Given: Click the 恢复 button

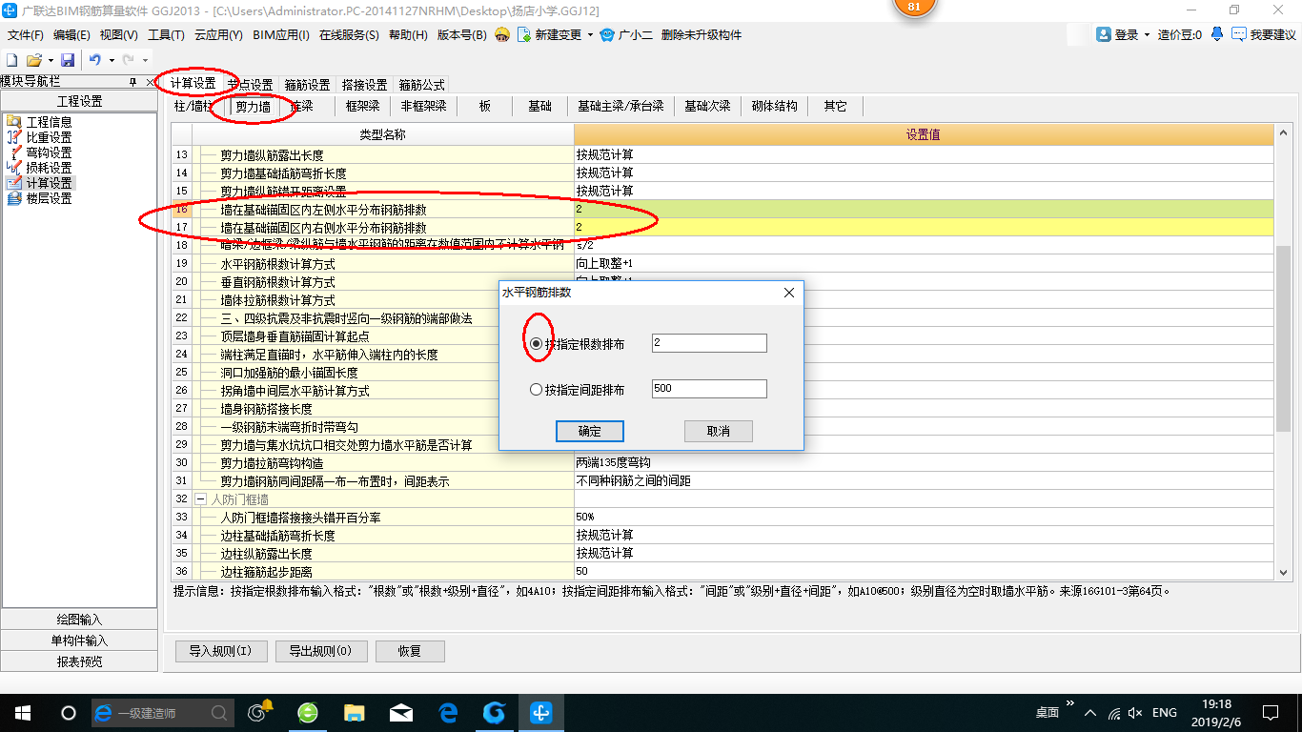Looking at the screenshot, I should [x=410, y=652].
